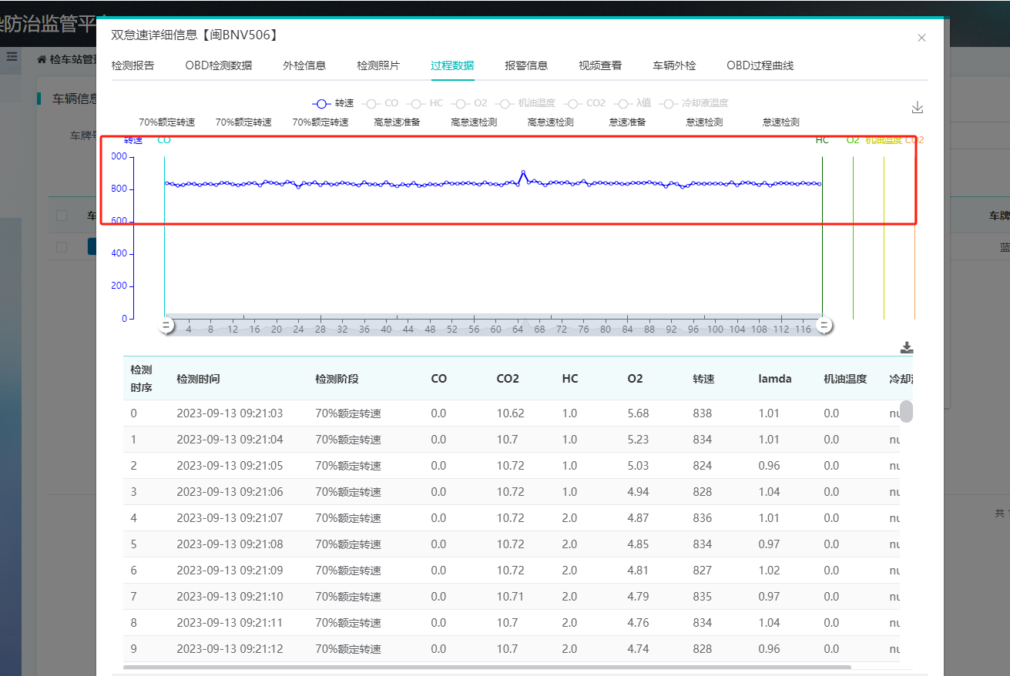The width and height of the screenshot is (1010, 676).
Task: Click the horizontal scrollbar below the table
Action: (x=487, y=667)
